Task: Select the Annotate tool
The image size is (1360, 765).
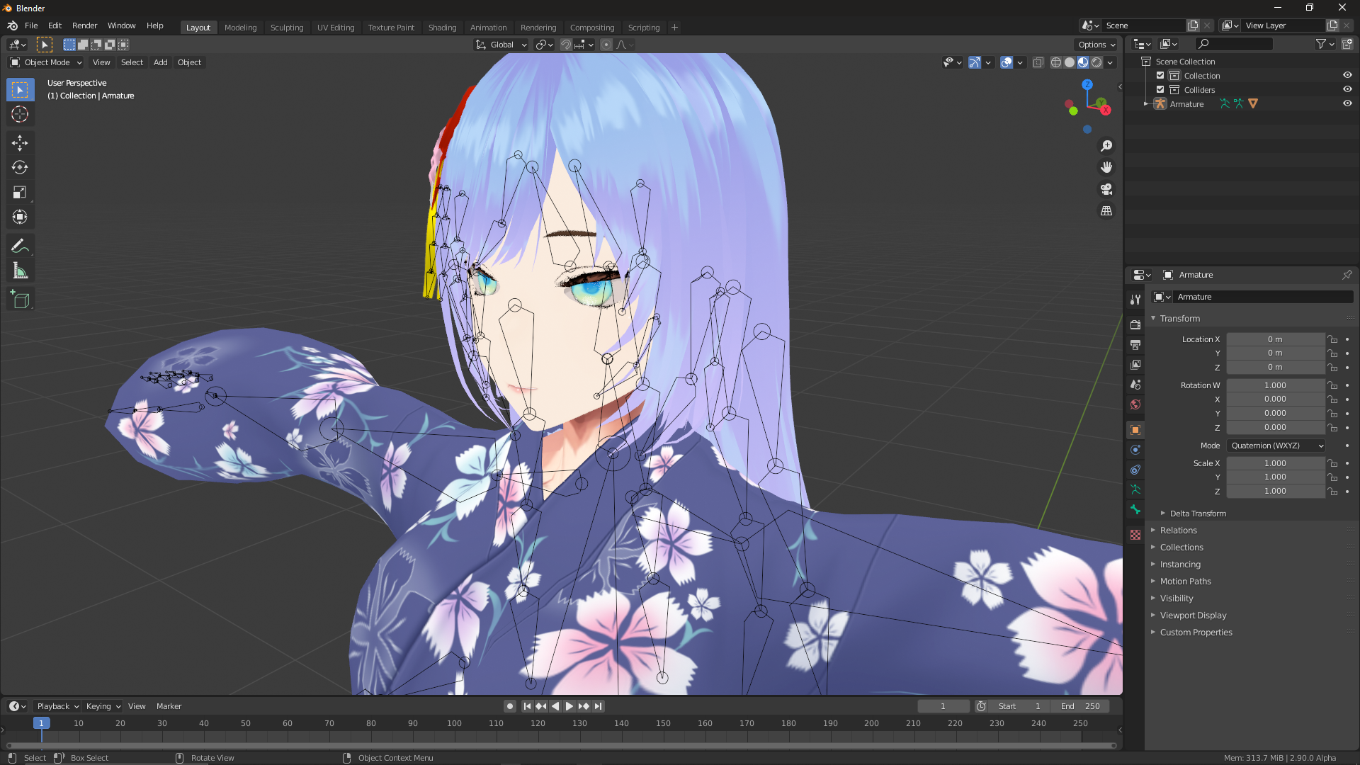Action: point(20,246)
